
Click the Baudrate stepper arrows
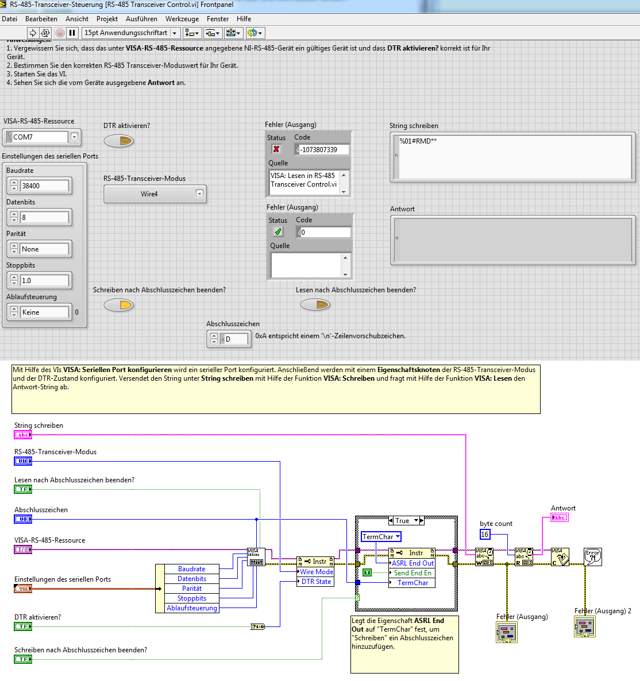pos(14,186)
